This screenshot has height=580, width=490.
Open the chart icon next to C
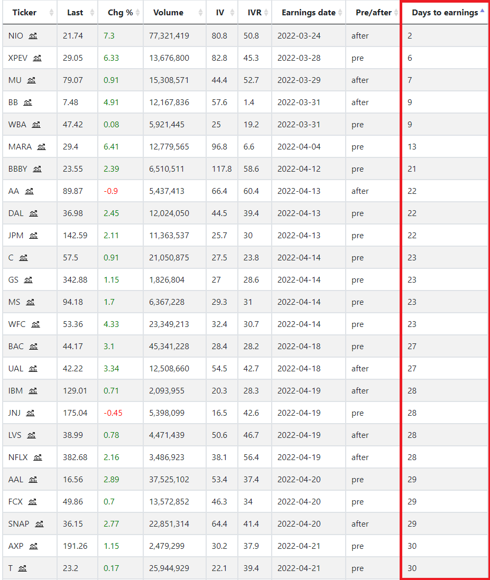click(23, 258)
